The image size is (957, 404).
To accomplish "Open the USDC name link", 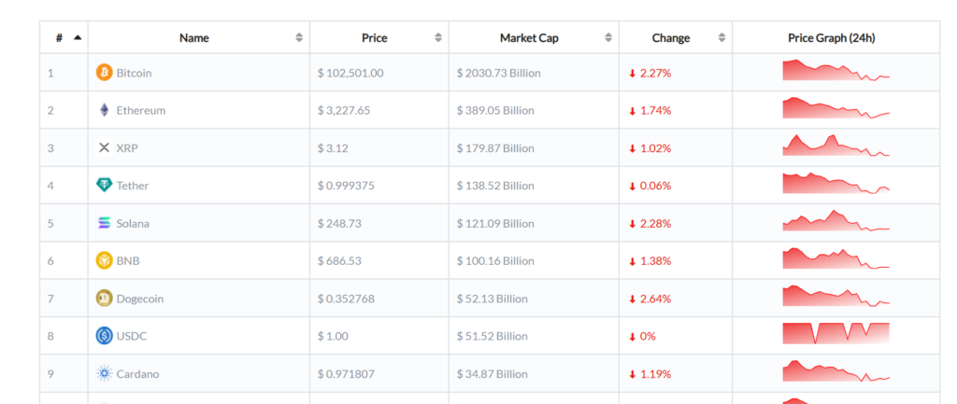I will tap(132, 337).
